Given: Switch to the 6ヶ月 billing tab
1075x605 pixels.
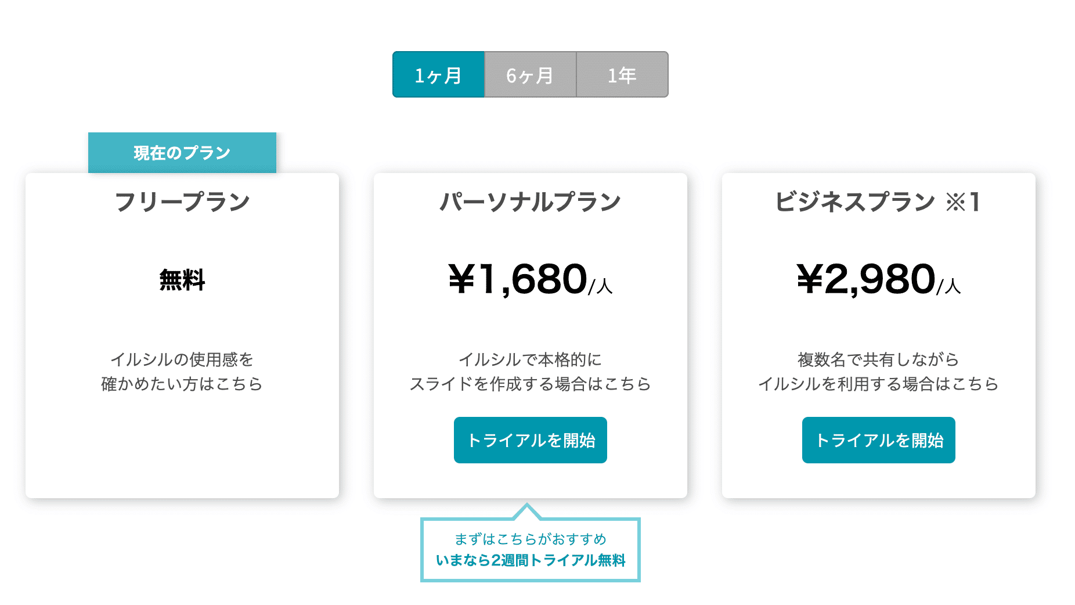Looking at the screenshot, I should pos(530,75).
